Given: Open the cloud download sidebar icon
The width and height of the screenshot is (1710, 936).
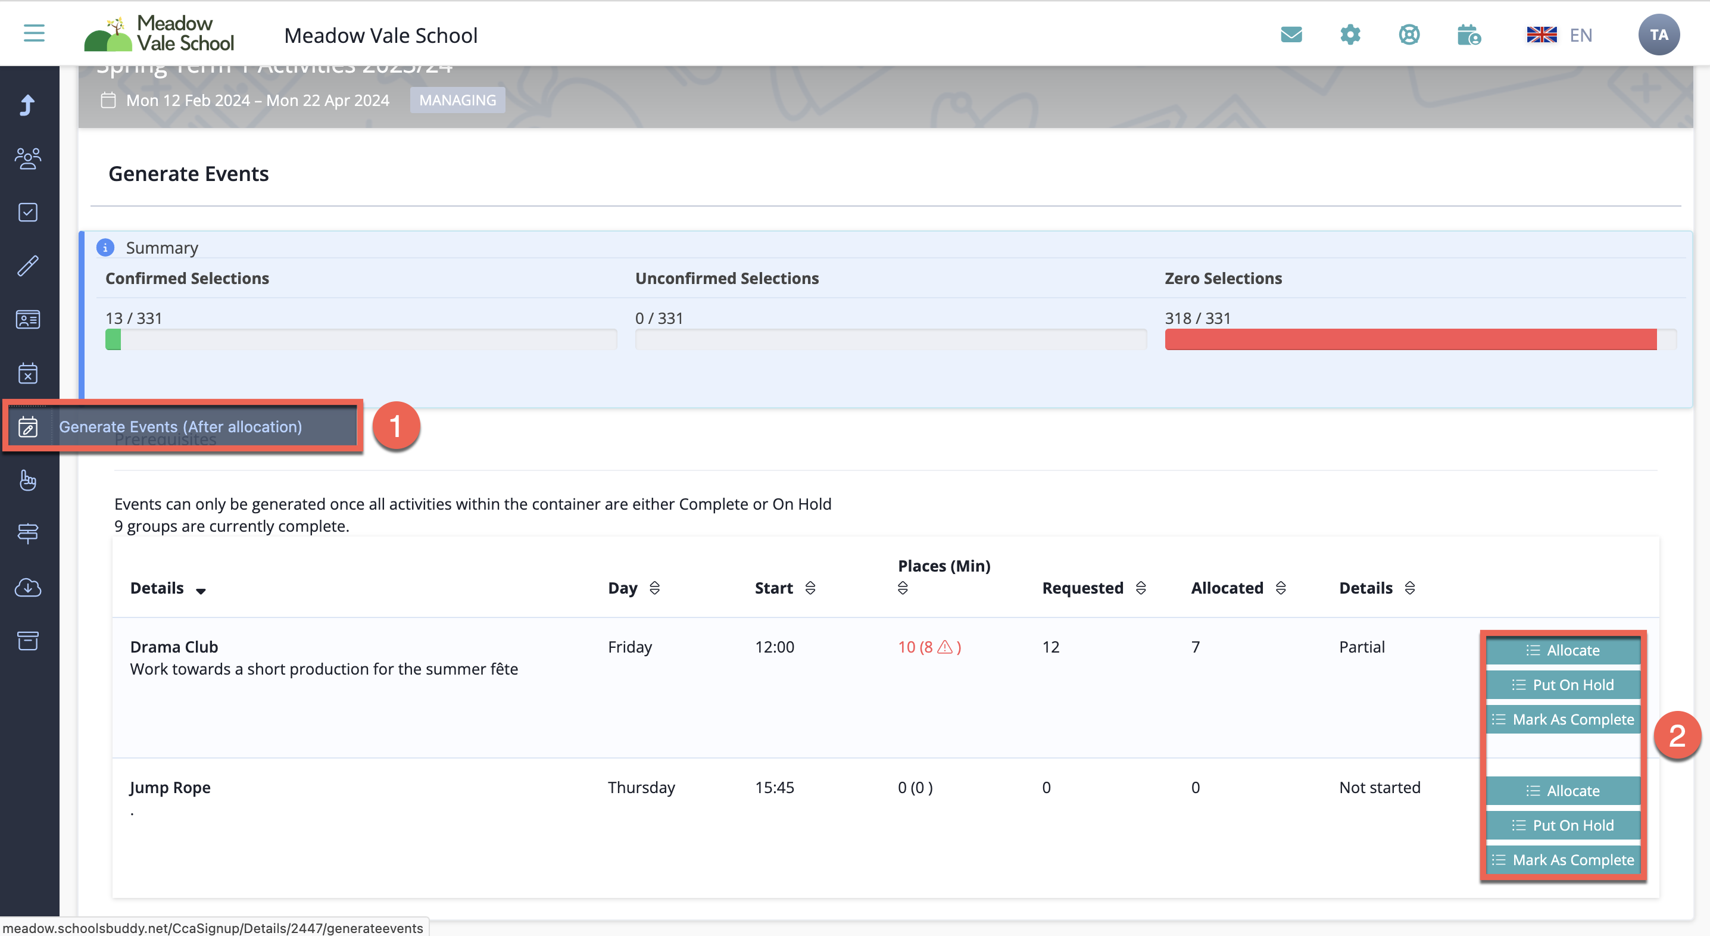Looking at the screenshot, I should click(28, 587).
